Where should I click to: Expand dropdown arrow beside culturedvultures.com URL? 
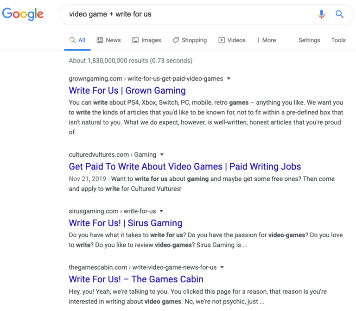coord(162,155)
